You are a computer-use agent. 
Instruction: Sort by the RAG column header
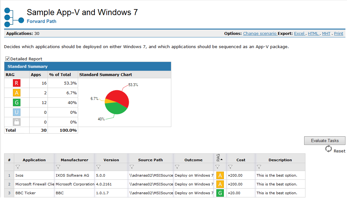pos(219,158)
